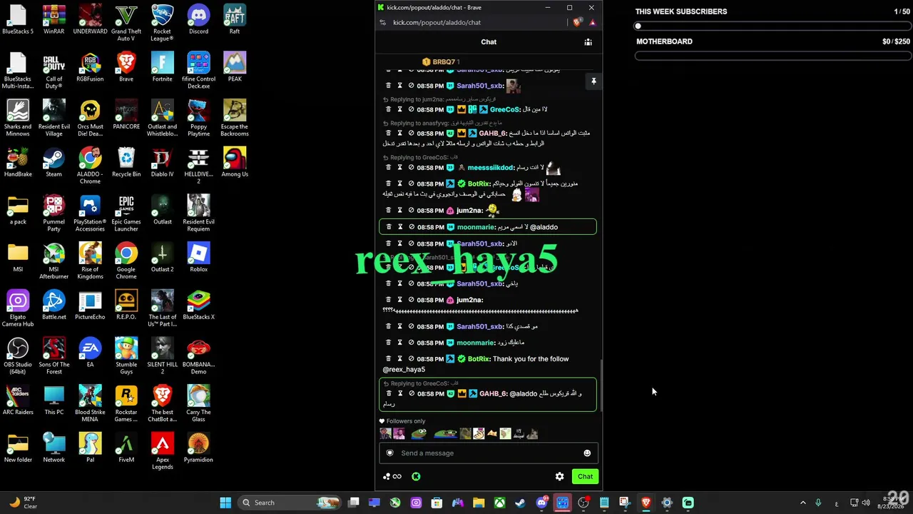
Task: Click the pin icon beside the chat
Action: coord(593,81)
